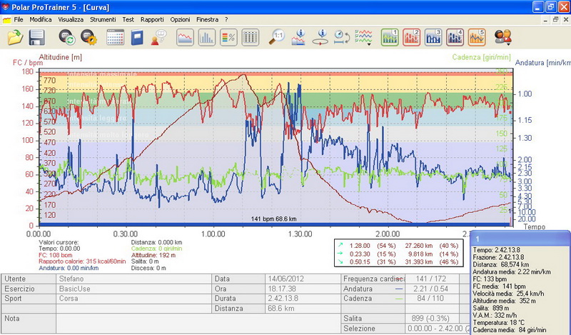
Task: Select the percent bar chart icon
Action: pyautogui.click(x=229, y=36)
